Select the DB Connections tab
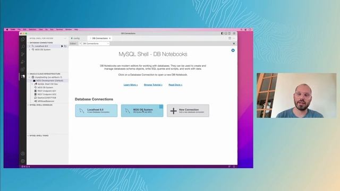 pyautogui.click(x=100, y=38)
